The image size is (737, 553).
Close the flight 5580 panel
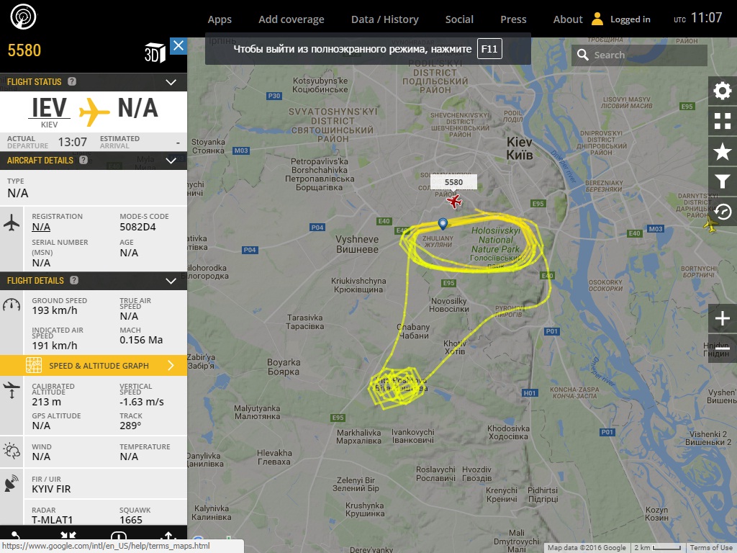point(178,45)
